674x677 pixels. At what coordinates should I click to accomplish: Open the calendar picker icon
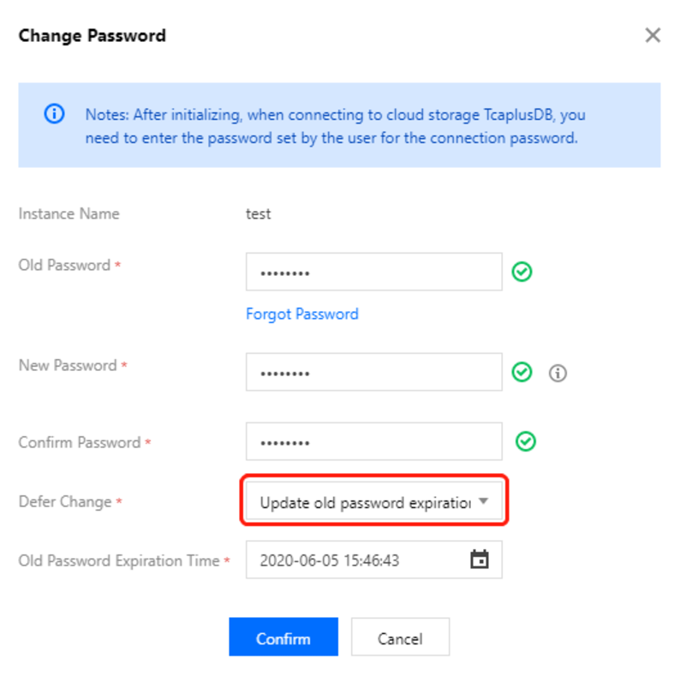point(480,560)
